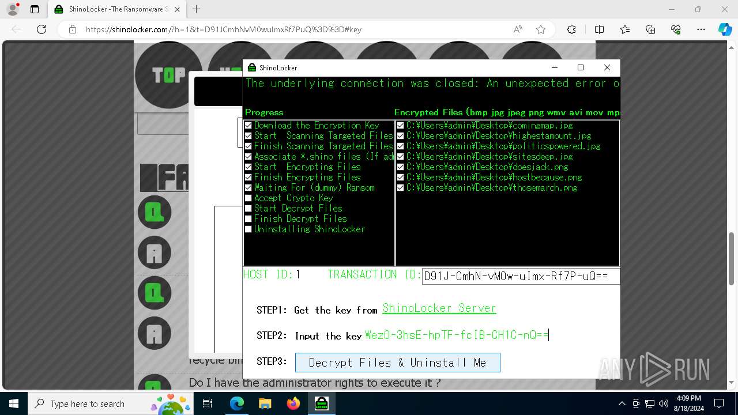This screenshot has width=738, height=415.
Task: Open the Windows Start menu
Action: point(13,403)
